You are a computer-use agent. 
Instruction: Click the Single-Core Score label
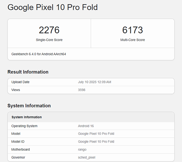tap(49, 40)
